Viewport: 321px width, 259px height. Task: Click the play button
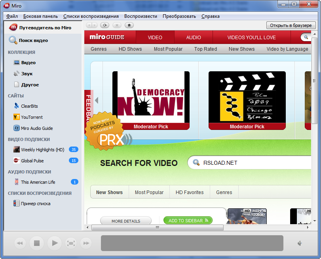(55, 243)
